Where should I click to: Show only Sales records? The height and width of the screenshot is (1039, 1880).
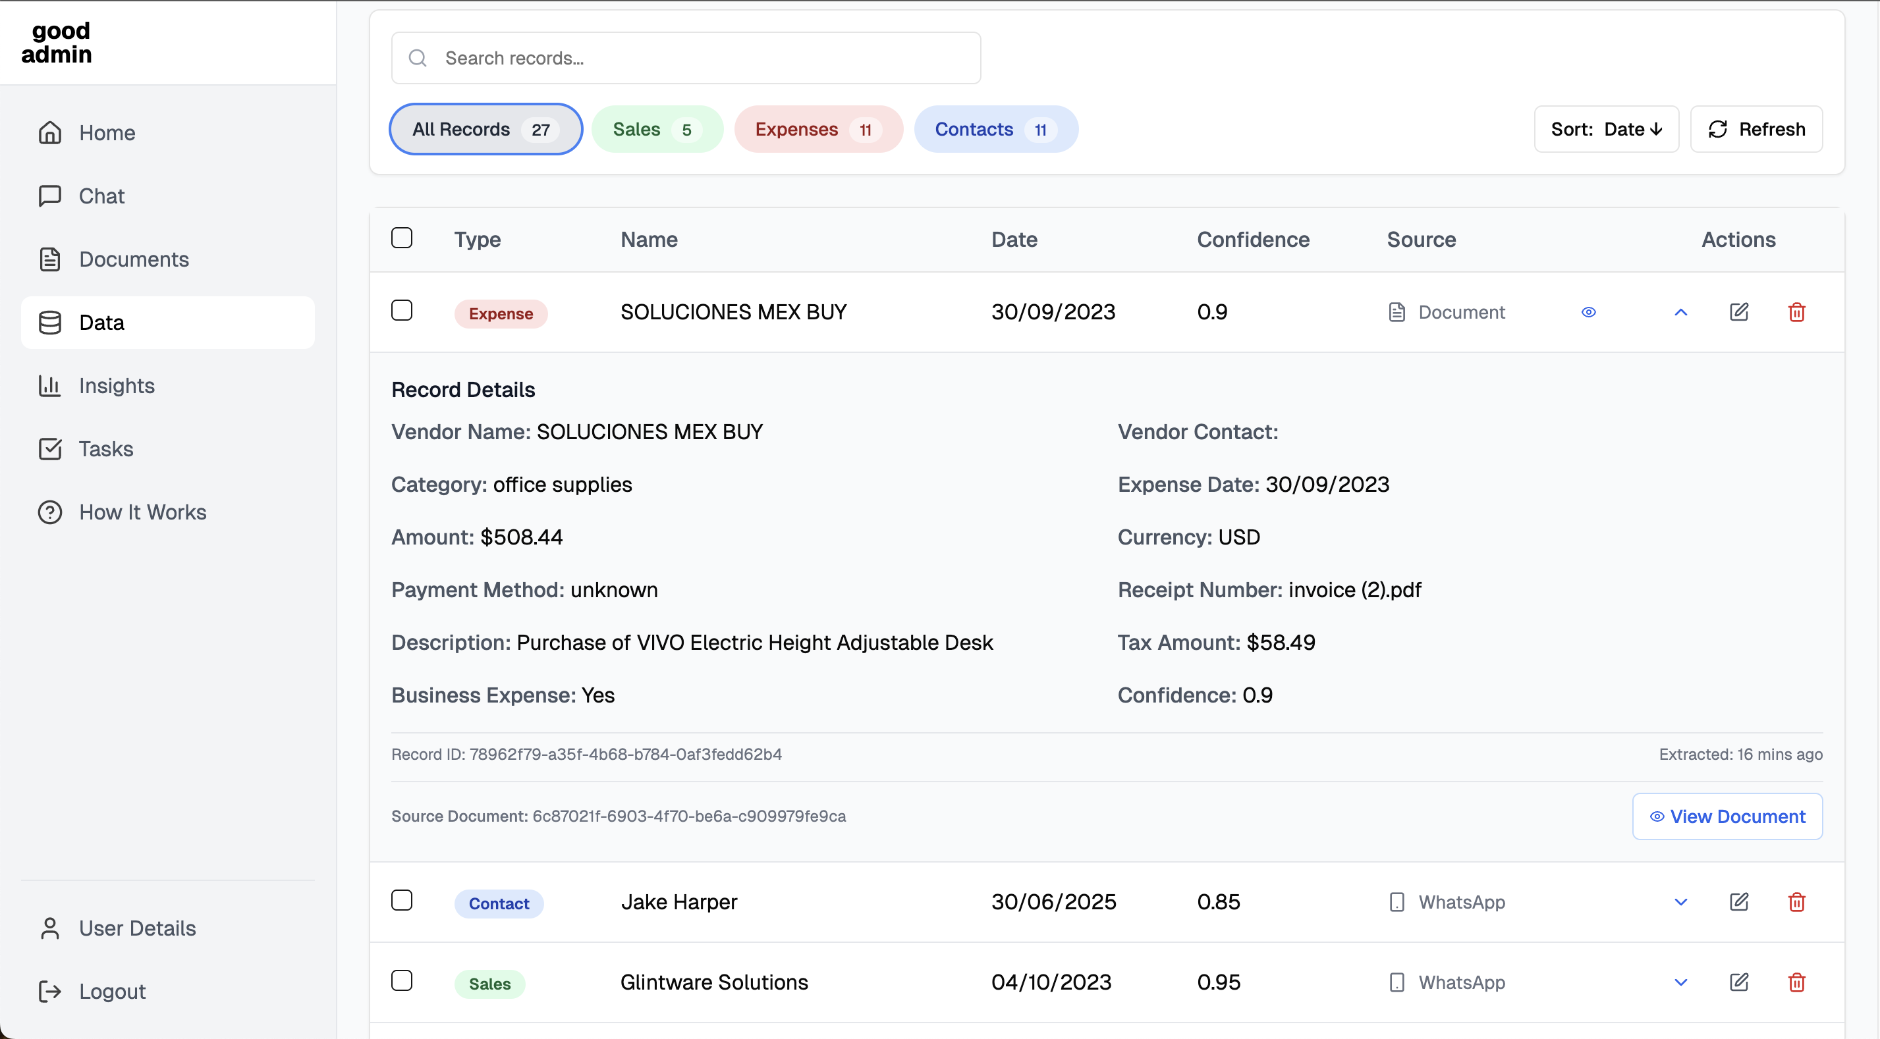(656, 129)
